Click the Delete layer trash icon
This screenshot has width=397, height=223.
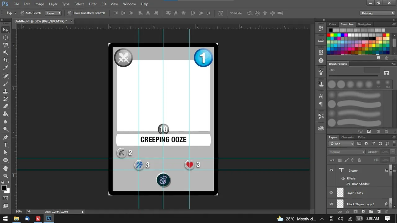pos(386,212)
